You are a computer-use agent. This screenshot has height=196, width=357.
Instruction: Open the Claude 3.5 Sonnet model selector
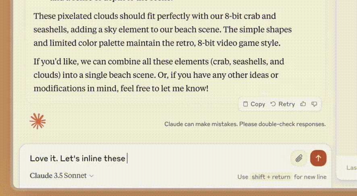[x=58, y=176]
